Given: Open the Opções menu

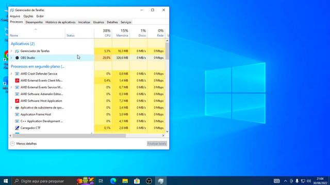Looking at the screenshot, I should (x=28, y=16).
